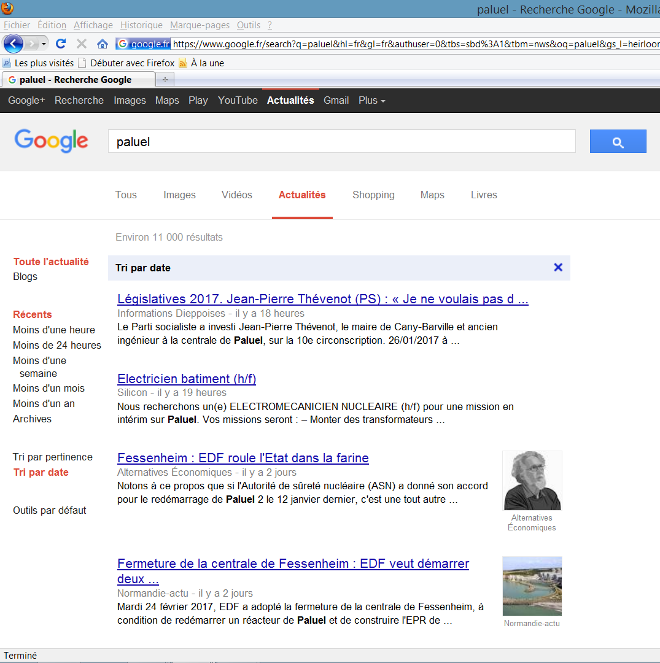Click the Environ 11 000 résultats text

tap(169, 237)
